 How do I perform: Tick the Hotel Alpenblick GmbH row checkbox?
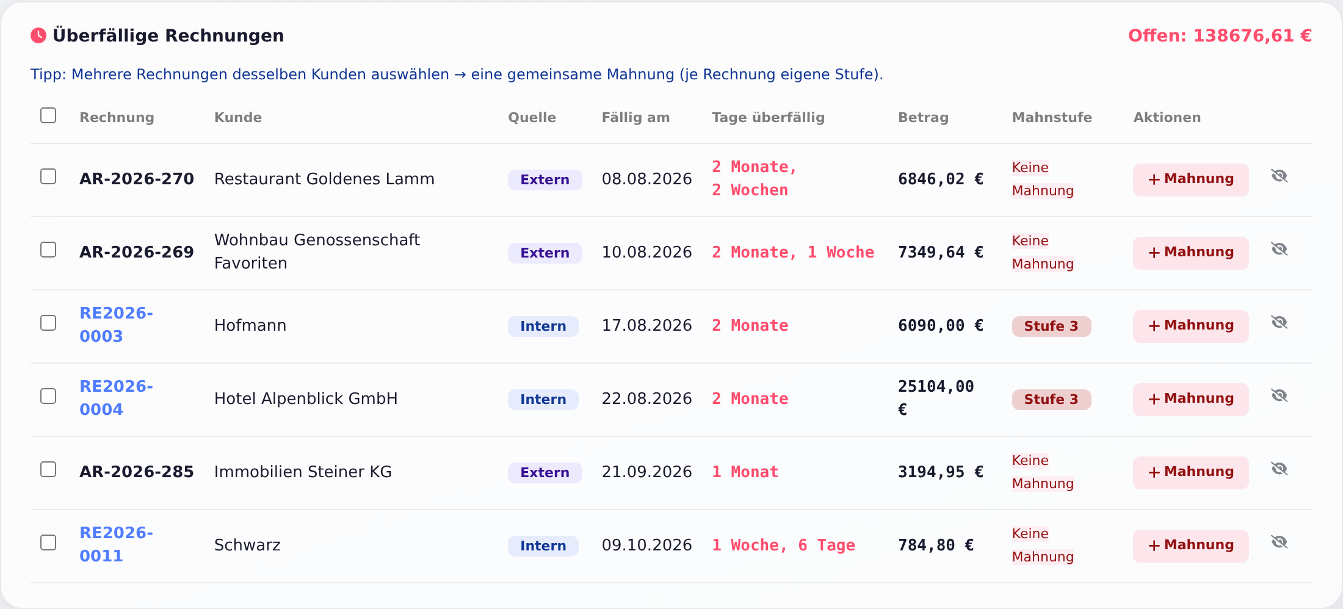click(x=48, y=396)
